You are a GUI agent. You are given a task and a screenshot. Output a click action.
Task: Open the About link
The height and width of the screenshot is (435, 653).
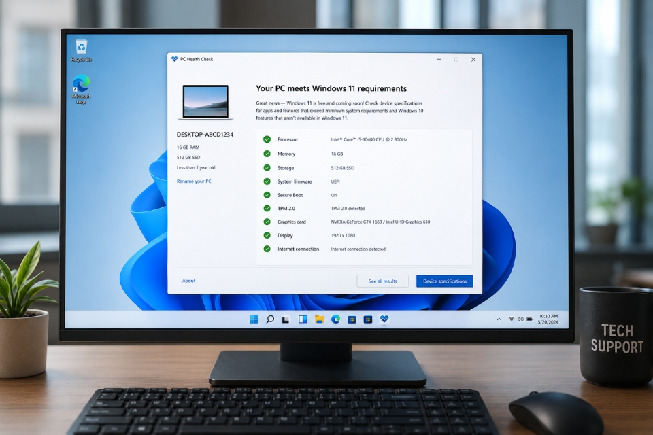pos(188,281)
